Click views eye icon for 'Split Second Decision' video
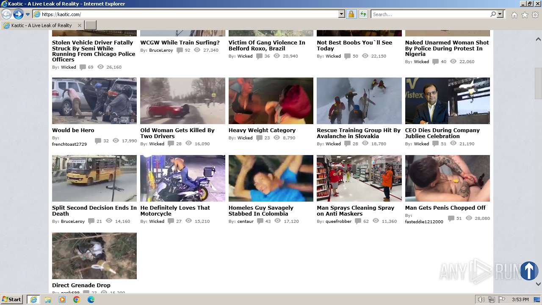Screen dimensions: 542x305 pyautogui.click(x=109, y=221)
